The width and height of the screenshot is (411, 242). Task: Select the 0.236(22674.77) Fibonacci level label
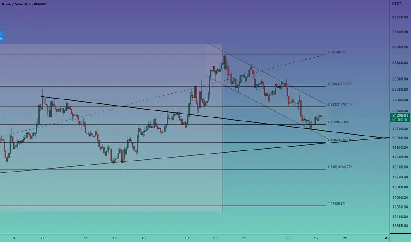click(340, 84)
